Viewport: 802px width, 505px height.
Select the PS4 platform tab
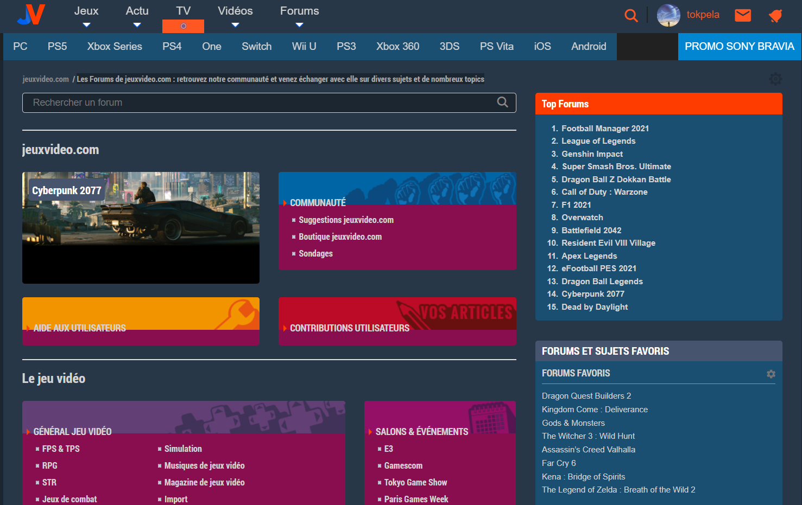click(x=172, y=47)
